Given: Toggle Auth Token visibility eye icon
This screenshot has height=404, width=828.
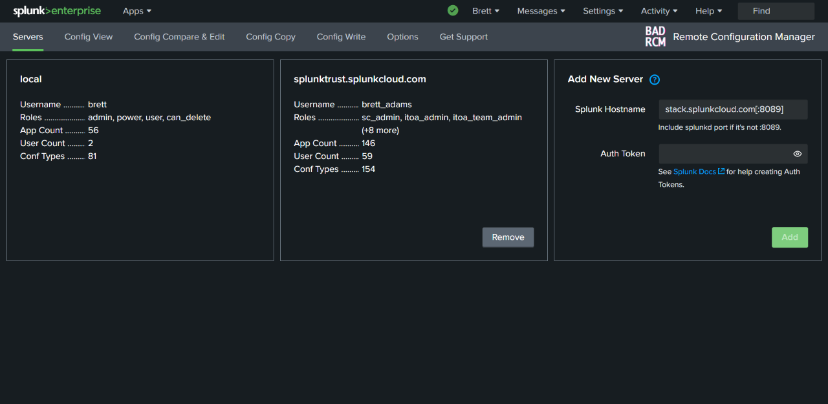Looking at the screenshot, I should 798,154.
